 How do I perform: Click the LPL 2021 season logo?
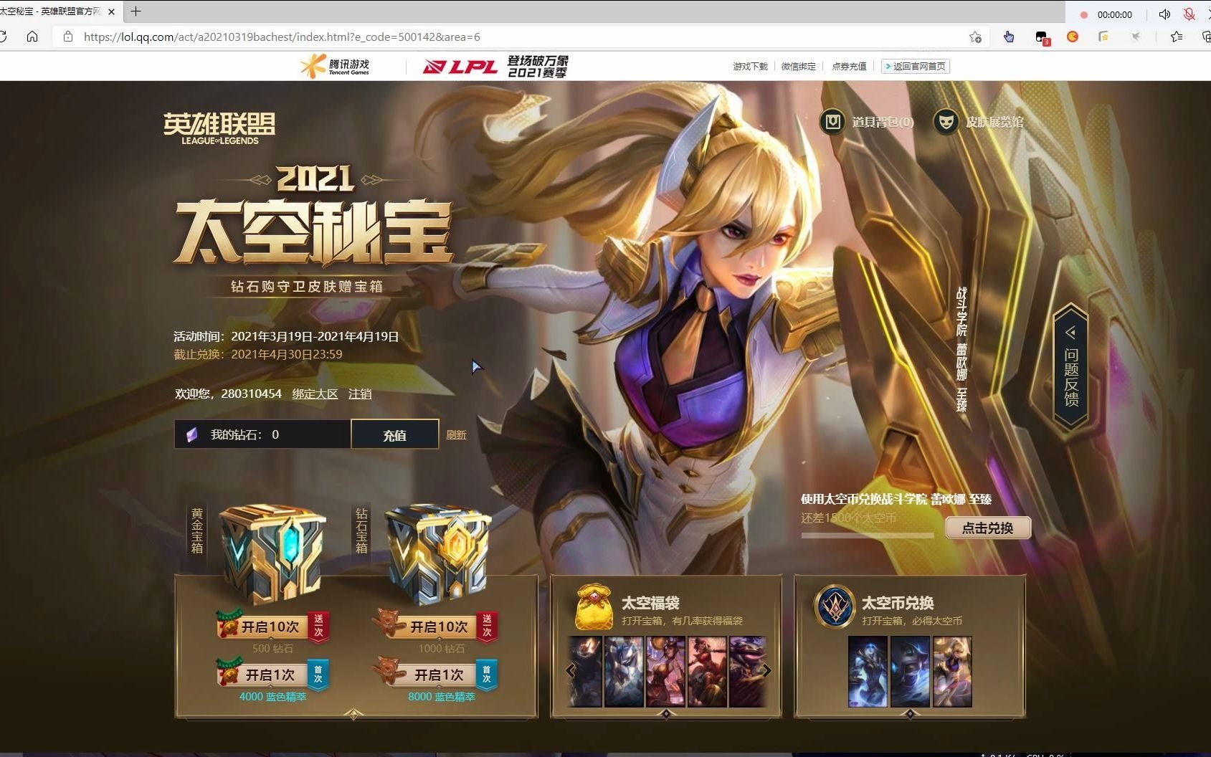tap(495, 66)
